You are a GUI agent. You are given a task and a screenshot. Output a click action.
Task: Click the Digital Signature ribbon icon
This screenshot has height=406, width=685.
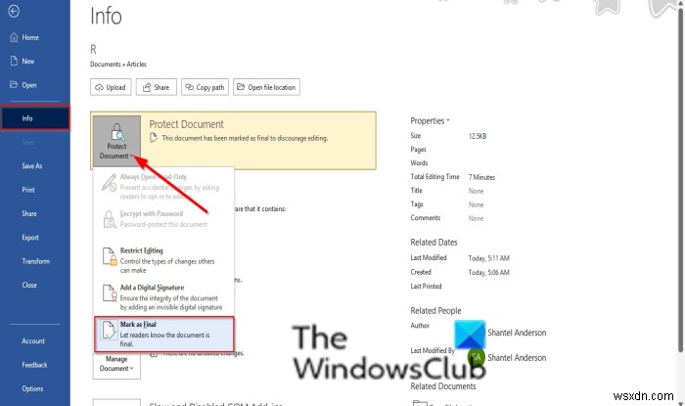point(110,293)
